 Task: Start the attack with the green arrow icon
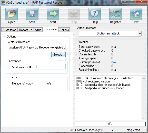53,14
